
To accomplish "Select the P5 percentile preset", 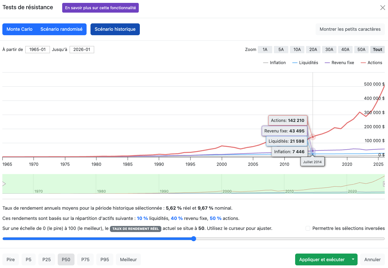I will click(x=29, y=259).
